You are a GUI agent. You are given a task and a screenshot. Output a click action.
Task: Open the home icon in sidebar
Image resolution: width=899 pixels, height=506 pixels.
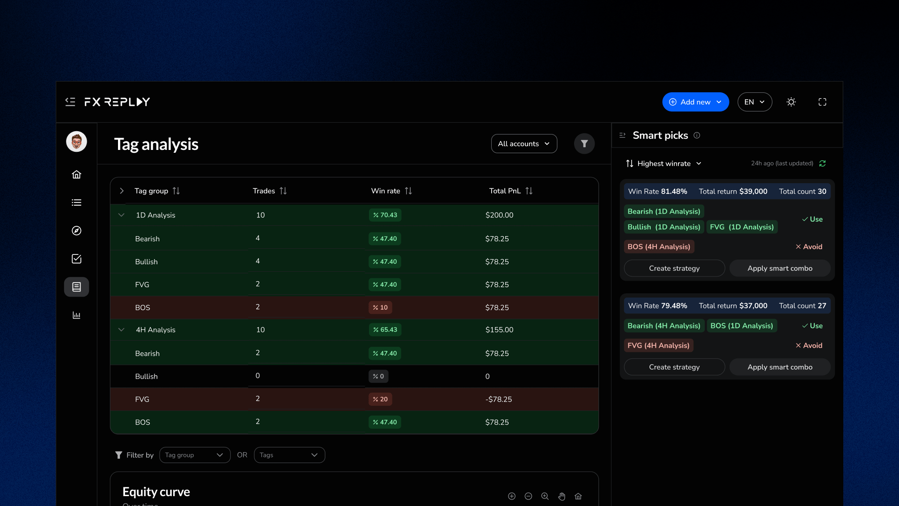tap(76, 174)
